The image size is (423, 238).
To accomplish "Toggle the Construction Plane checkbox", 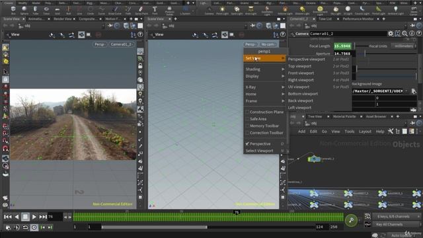I will pos(247,112).
